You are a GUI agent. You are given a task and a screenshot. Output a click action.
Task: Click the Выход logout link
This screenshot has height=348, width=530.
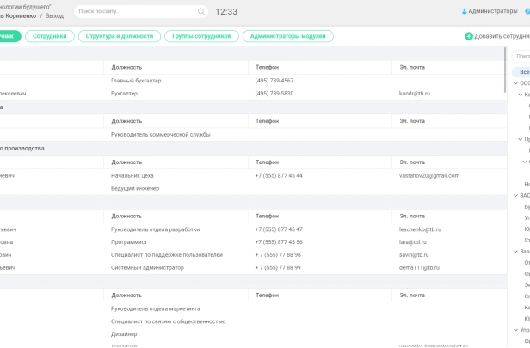[x=54, y=15]
